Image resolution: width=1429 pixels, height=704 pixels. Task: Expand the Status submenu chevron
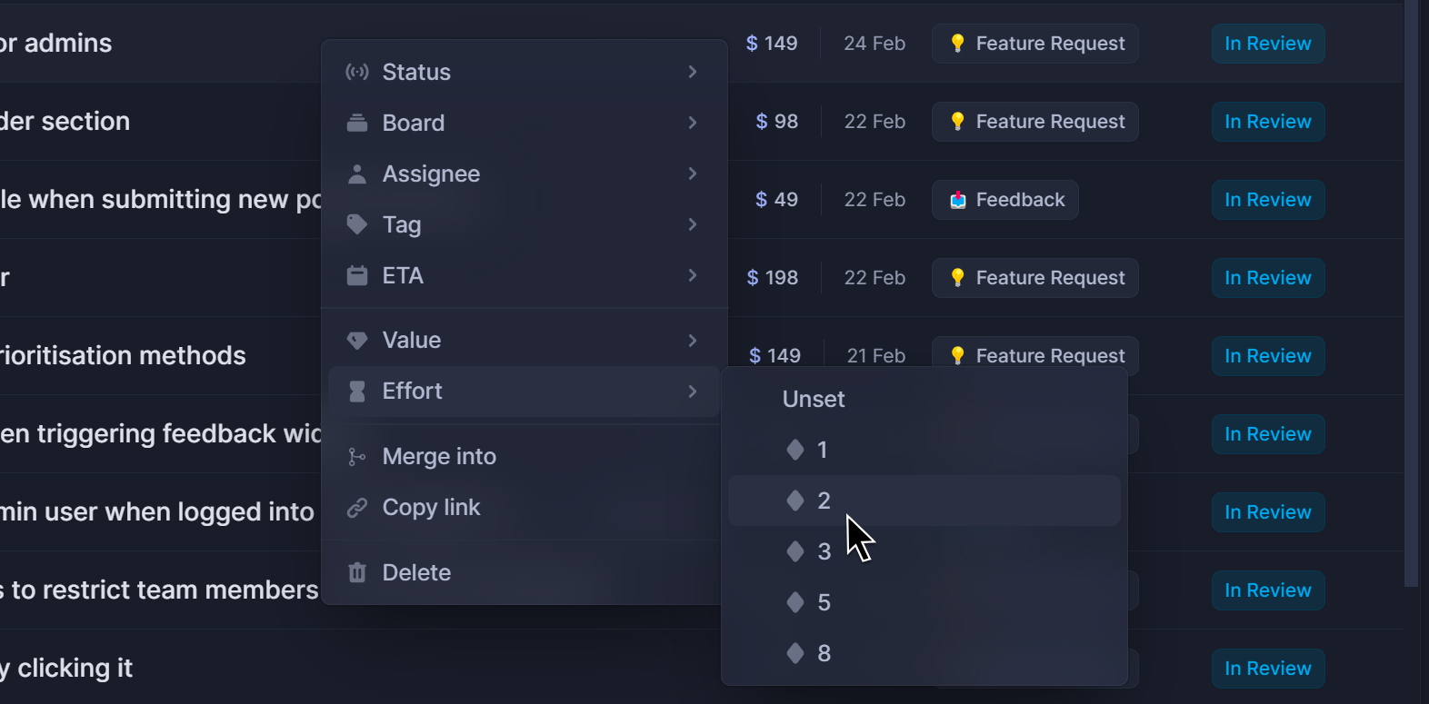(693, 72)
